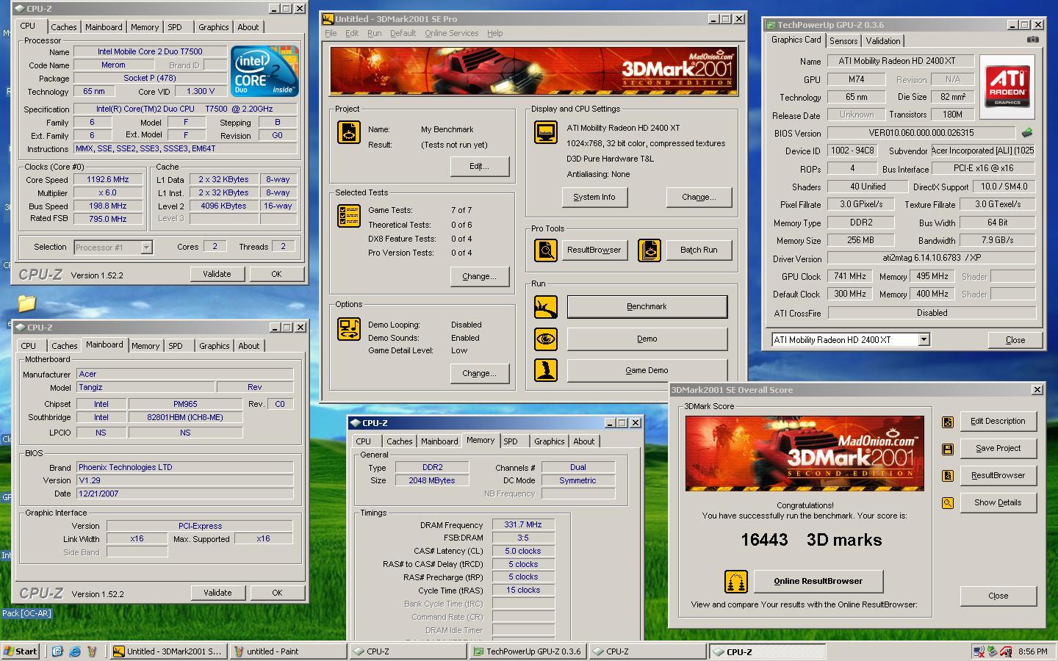Click the first quick launch icon beside Start
This screenshot has width=1058, height=661.
click(57, 651)
